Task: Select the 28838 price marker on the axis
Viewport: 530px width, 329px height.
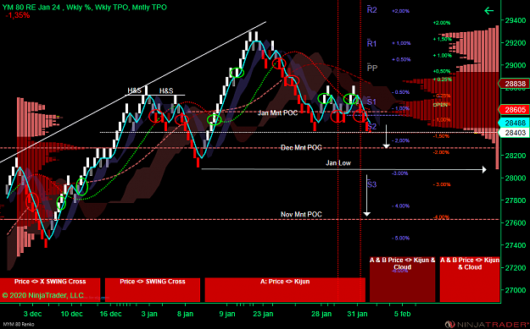Action: (516, 84)
